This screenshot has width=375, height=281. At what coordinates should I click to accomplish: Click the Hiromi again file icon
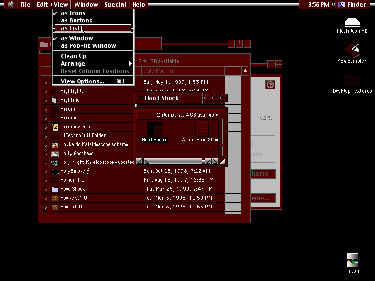(55, 127)
